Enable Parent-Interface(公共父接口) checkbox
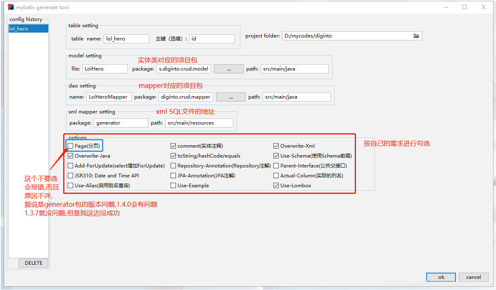The height and width of the screenshot is (290, 496). [276, 166]
